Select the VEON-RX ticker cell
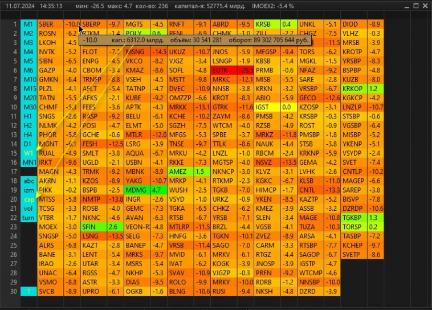This screenshot has height=310, width=432. coord(137,227)
